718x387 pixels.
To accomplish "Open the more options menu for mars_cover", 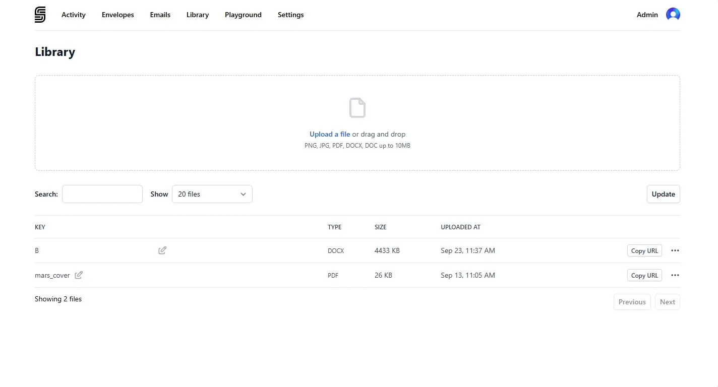I will tap(675, 275).
